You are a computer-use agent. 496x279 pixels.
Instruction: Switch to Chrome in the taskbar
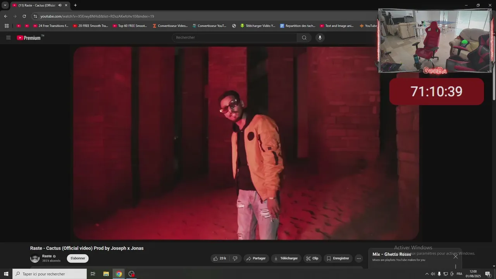(x=119, y=274)
